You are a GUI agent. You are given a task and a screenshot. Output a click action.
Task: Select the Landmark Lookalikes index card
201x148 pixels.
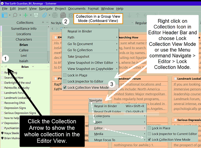[186, 94]
